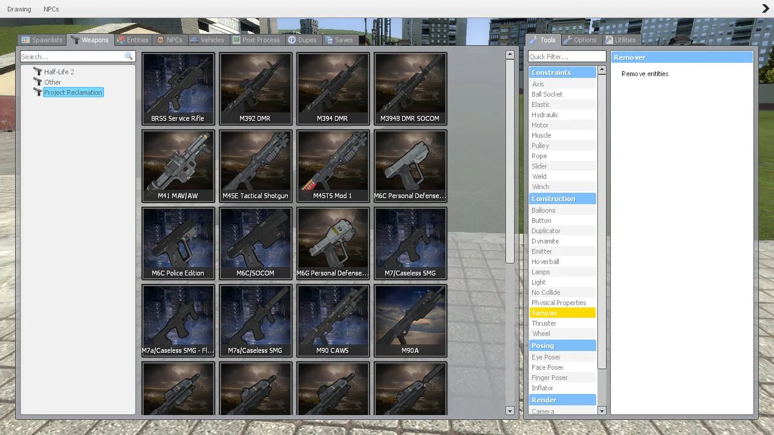Open the NPCs spawn tab
The height and width of the screenshot is (435, 774).
click(x=169, y=40)
